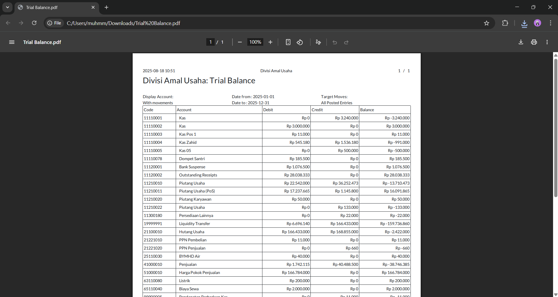Rotate the PDF counterclockwise

click(x=300, y=42)
